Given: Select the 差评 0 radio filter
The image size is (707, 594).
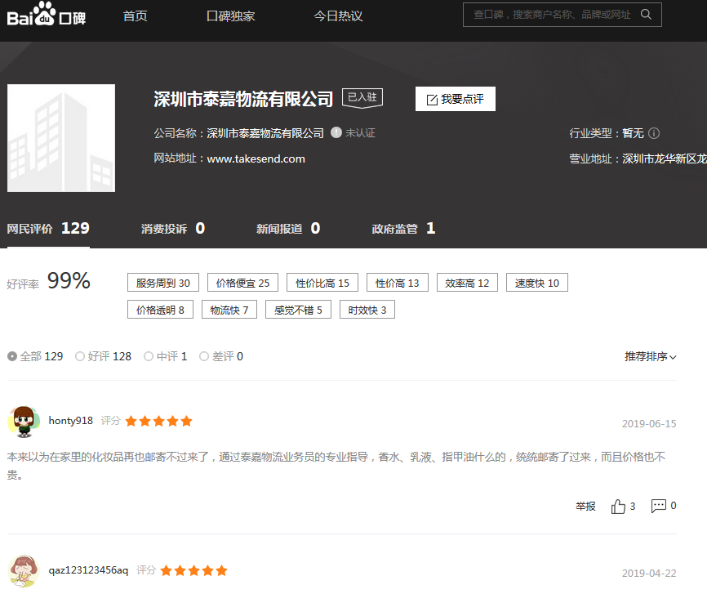Looking at the screenshot, I should point(204,356).
